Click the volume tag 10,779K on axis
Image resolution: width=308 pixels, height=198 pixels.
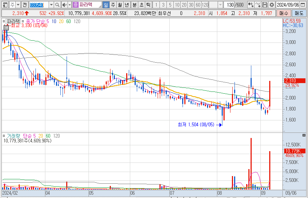294,151
